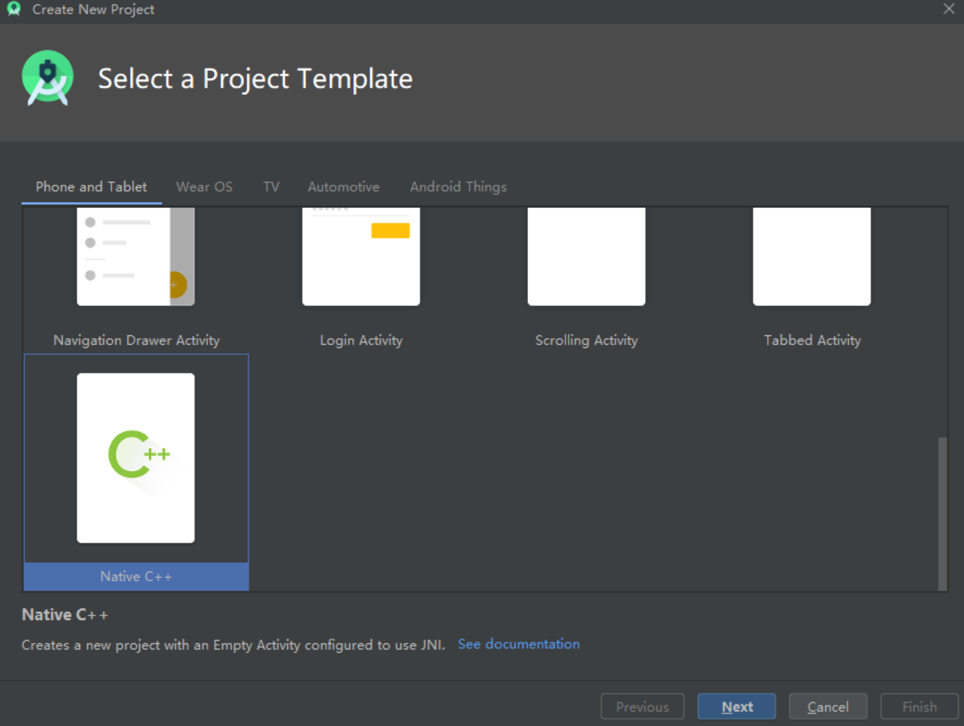Click the Android Studio logo in header
Screen dimensions: 964x726
(x=47, y=78)
